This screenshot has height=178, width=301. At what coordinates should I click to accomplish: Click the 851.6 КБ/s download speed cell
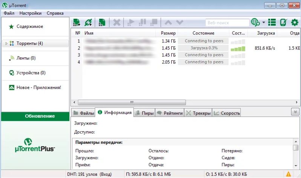click(x=265, y=48)
